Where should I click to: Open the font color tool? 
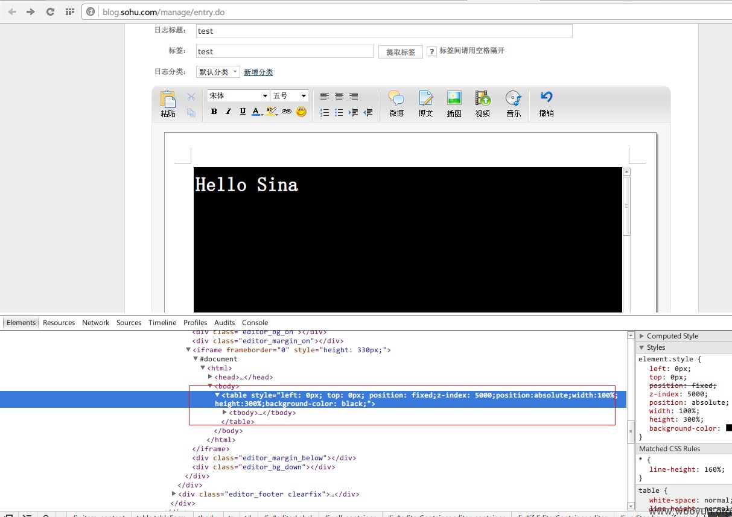click(x=257, y=112)
